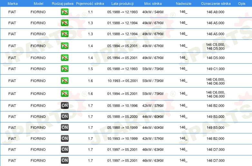The height and width of the screenshot is (166, 252).
Task: Click the engine codes in the row dated 01.1994 -> 05.2001
Action: click(x=216, y=94)
